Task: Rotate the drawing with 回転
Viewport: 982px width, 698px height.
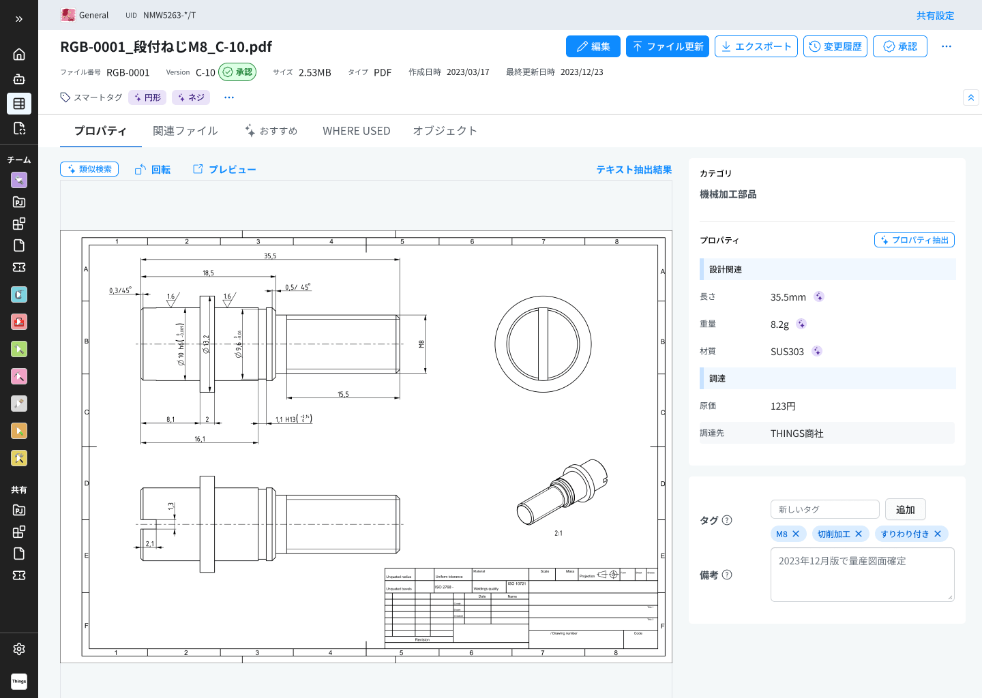Action: 153,170
